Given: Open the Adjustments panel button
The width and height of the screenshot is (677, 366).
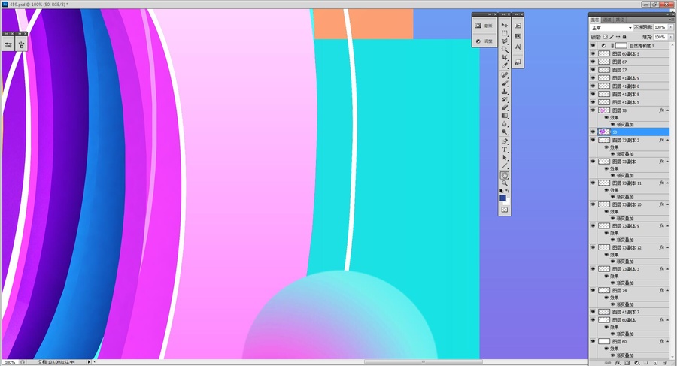Looking at the screenshot, I should (484, 41).
